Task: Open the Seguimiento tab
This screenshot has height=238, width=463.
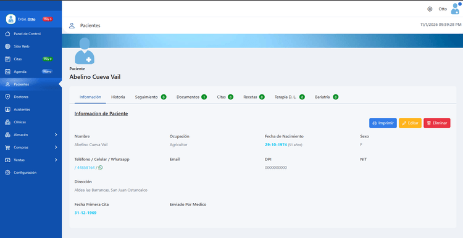Action: click(x=151, y=97)
